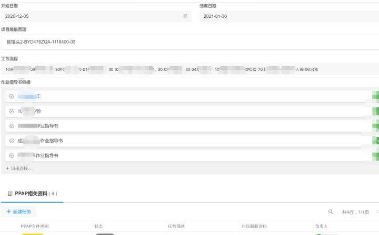Sort by 状态 column header
The width and height of the screenshot is (379, 235).
[x=98, y=226]
